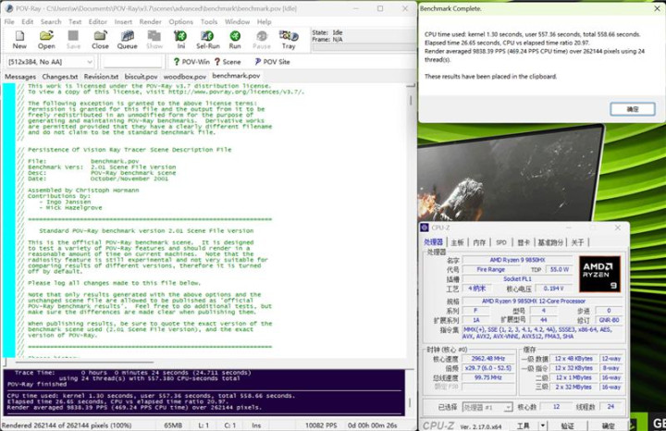Click the New file toolbar icon
Viewport: 666px width, 431px height.
[19, 39]
